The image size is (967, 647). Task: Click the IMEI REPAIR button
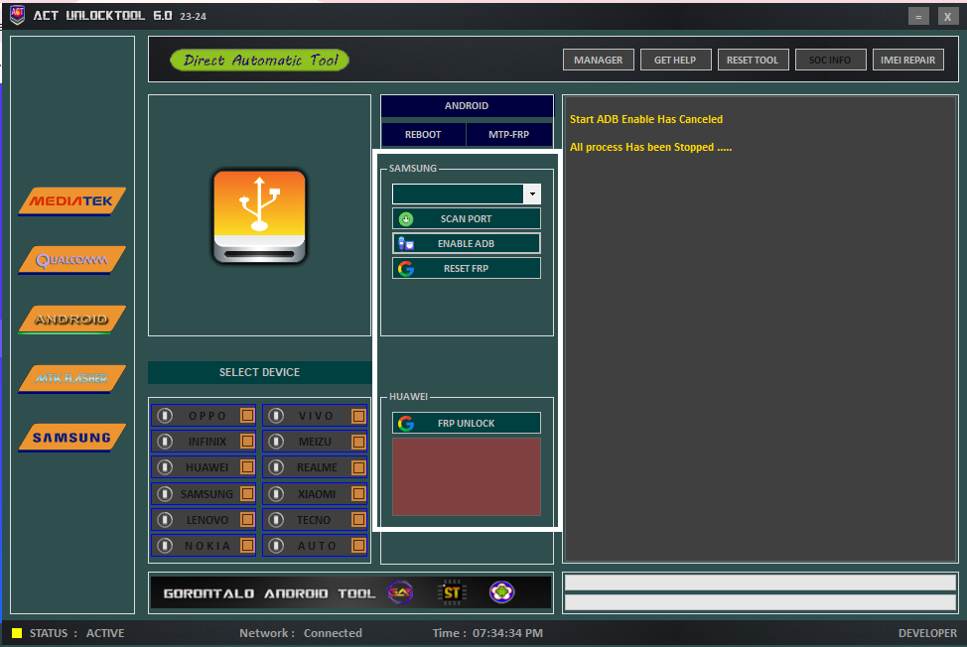(x=907, y=60)
